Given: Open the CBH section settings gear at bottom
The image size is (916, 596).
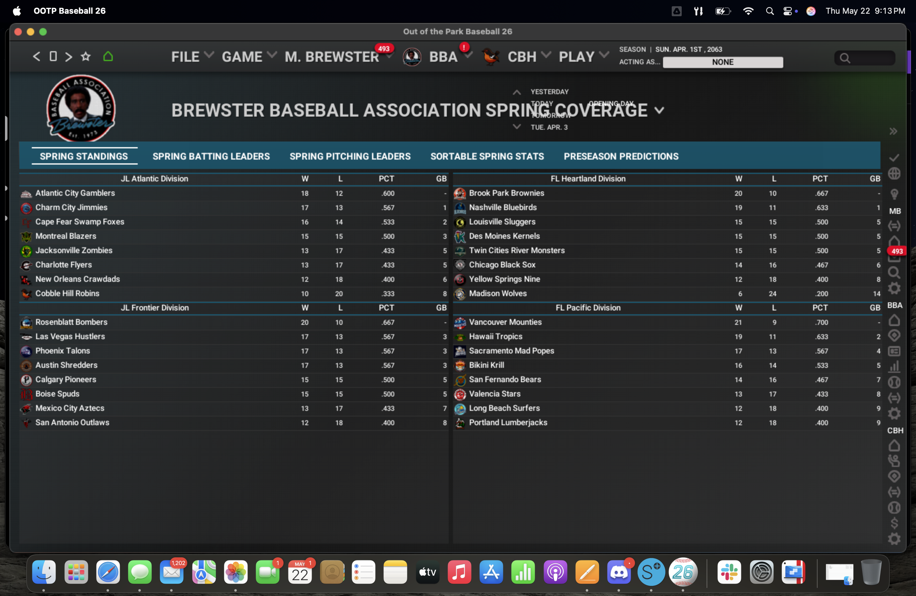Looking at the screenshot, I should point(894,539).
